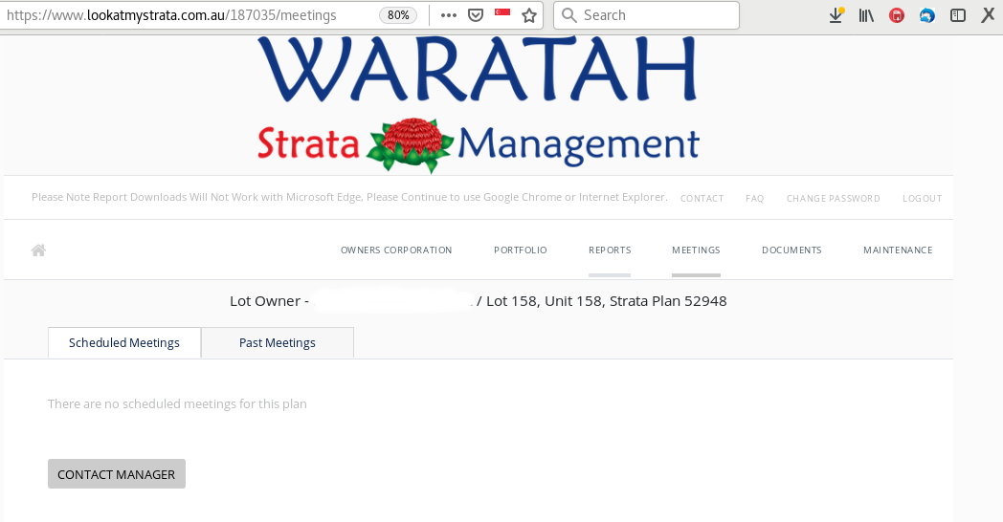Open the Library bookshelf icon
Viewport: 1003px width, 522px height.
866,15
